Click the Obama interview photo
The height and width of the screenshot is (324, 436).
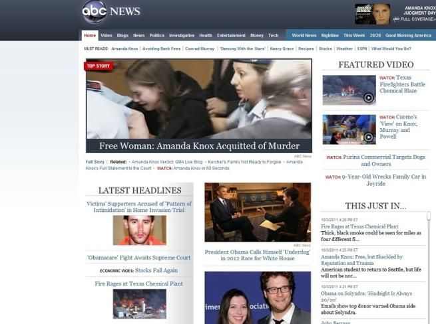[x=258, y=212]
